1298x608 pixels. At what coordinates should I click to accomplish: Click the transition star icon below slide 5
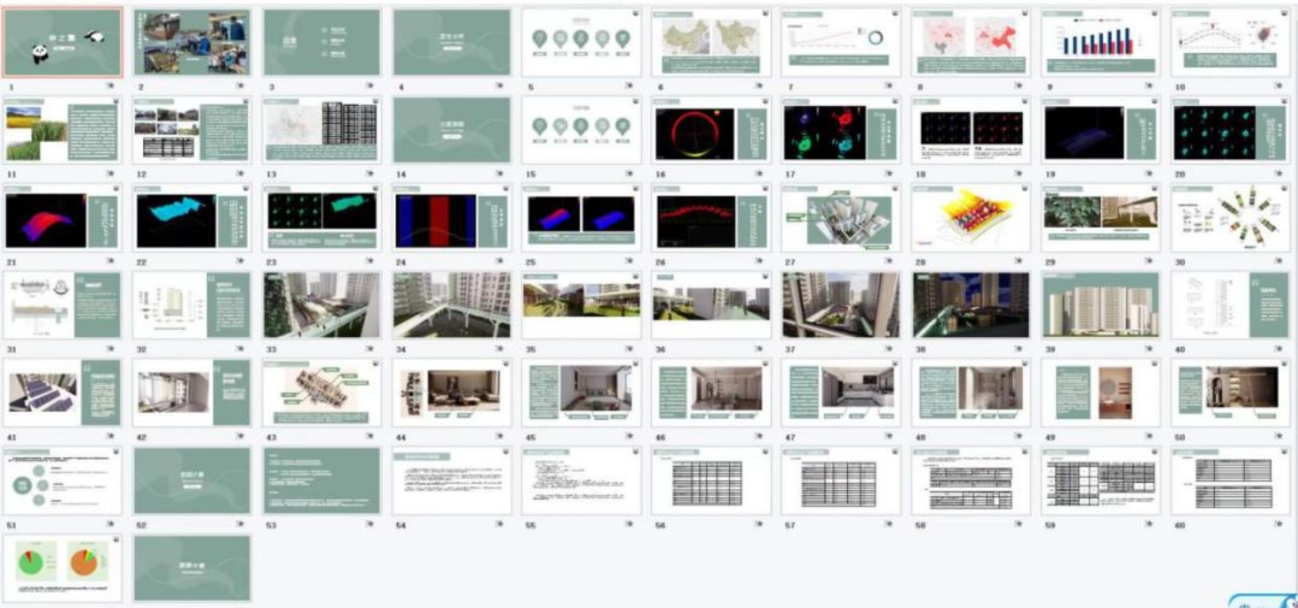[x=630, y=86]
